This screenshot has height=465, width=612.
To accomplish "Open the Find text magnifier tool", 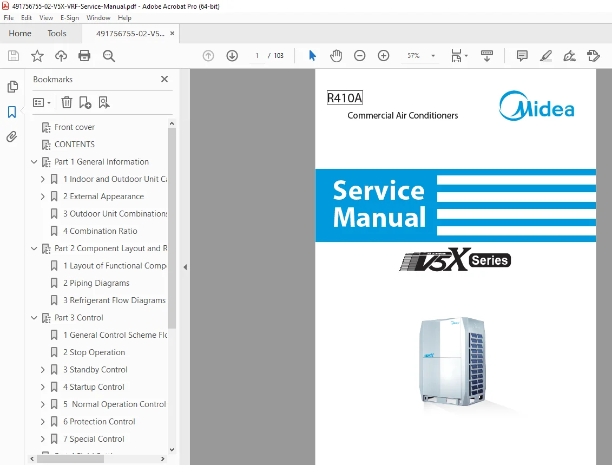I will [x=109, y=56].
